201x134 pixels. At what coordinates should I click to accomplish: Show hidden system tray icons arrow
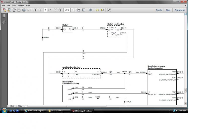click(170, 111)
